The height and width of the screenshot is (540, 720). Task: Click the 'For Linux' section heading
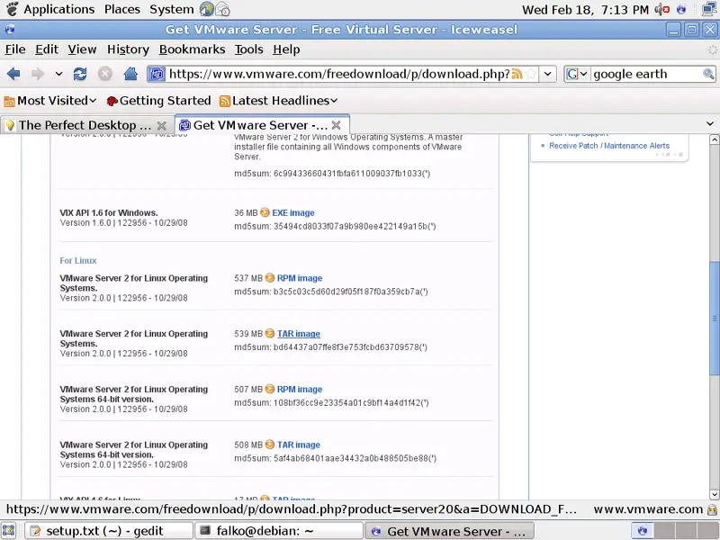[78, 260]
